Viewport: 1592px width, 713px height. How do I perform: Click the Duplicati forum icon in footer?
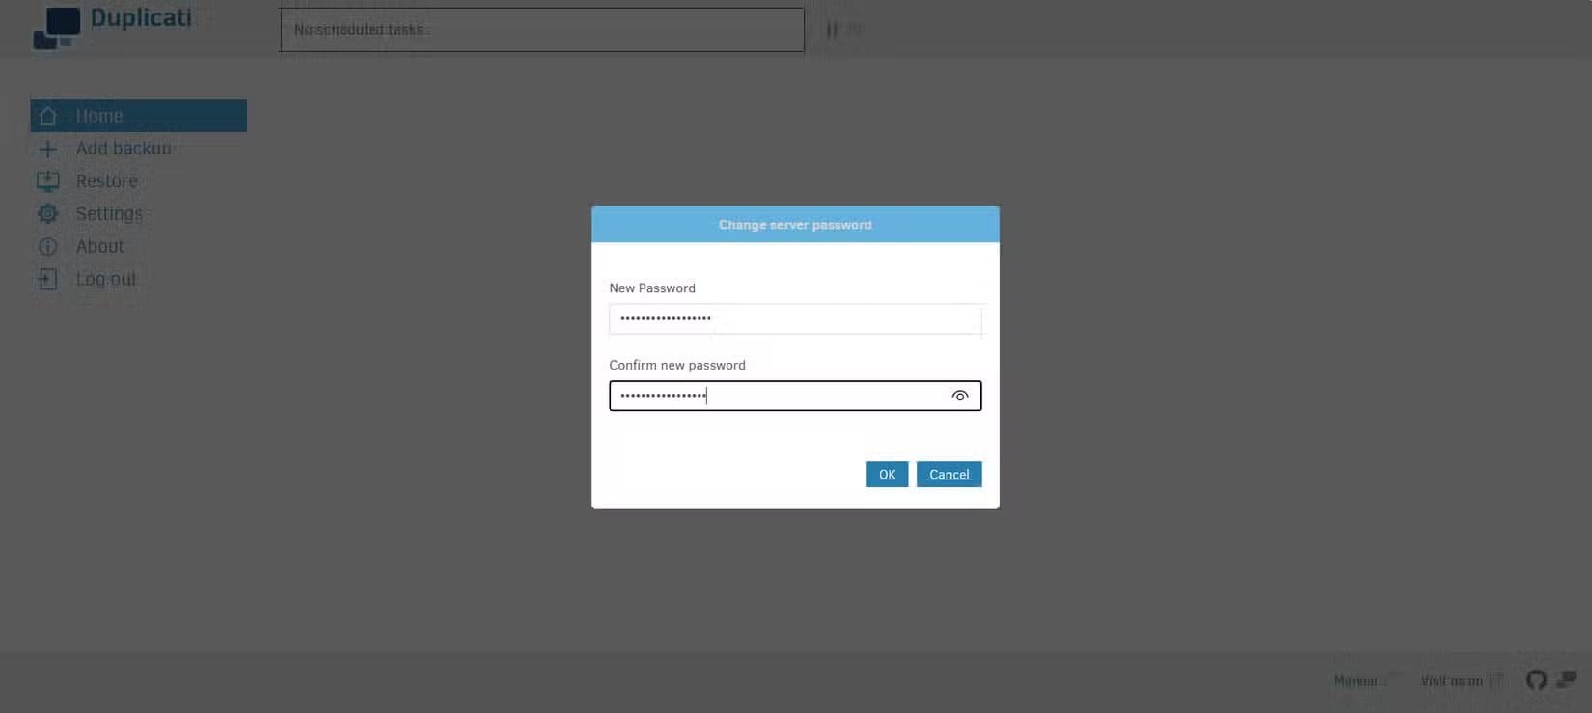1567,680
